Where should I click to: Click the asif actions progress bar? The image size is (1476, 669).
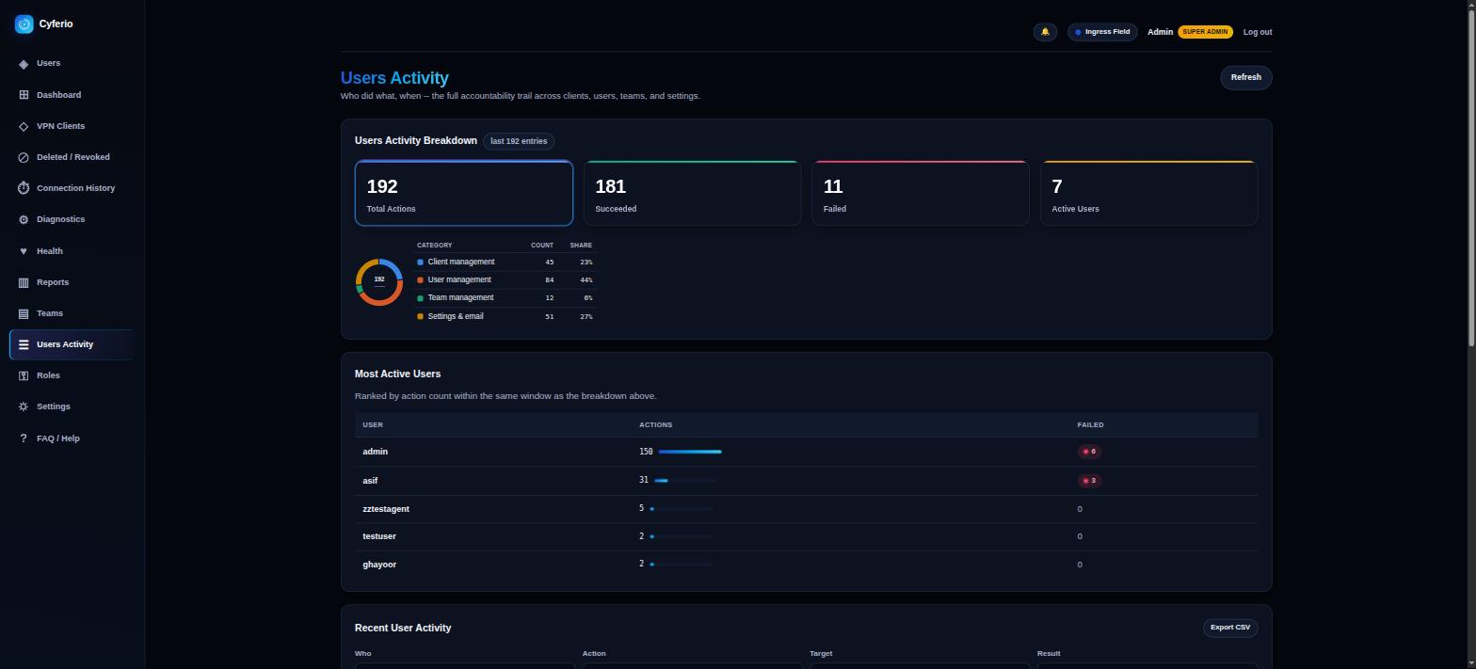point(685,481)
